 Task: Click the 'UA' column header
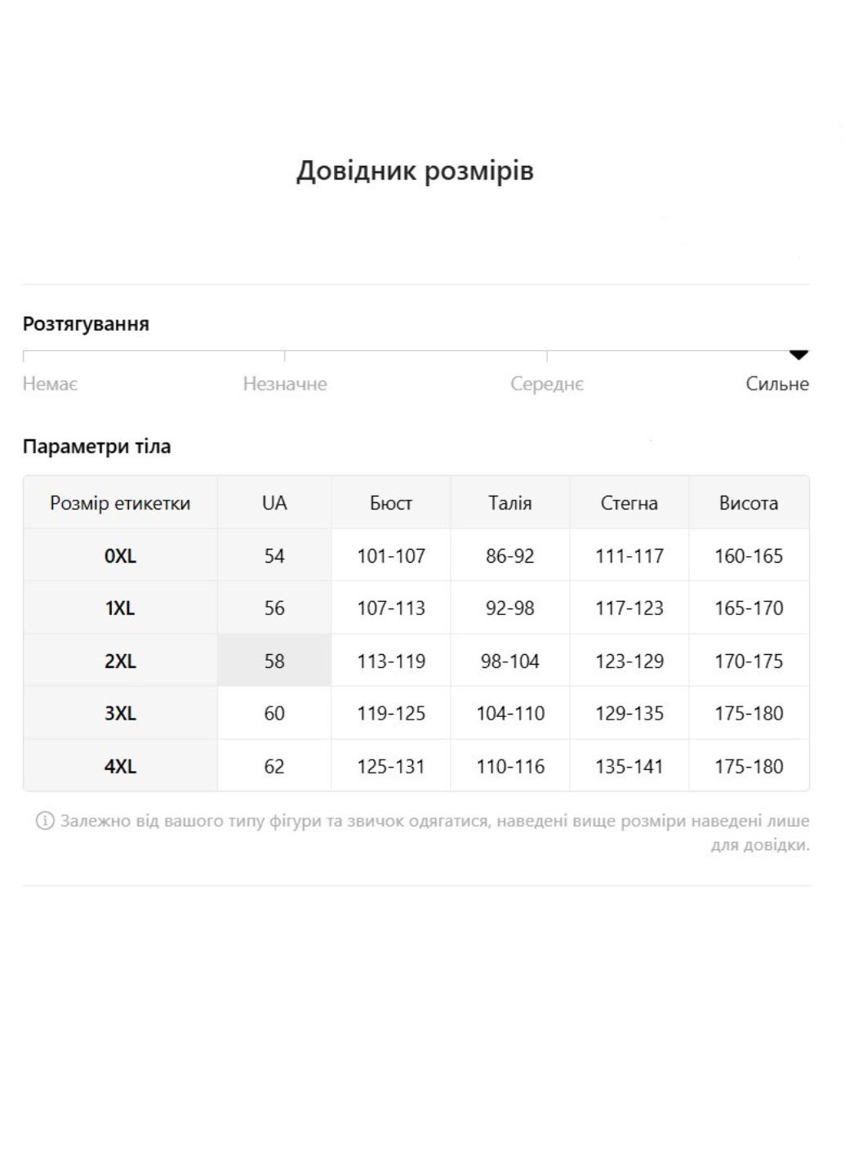click(x=274, y=503)
